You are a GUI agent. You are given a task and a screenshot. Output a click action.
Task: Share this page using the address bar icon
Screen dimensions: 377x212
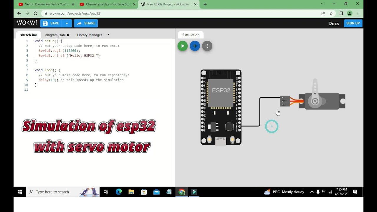pos(323,13)
